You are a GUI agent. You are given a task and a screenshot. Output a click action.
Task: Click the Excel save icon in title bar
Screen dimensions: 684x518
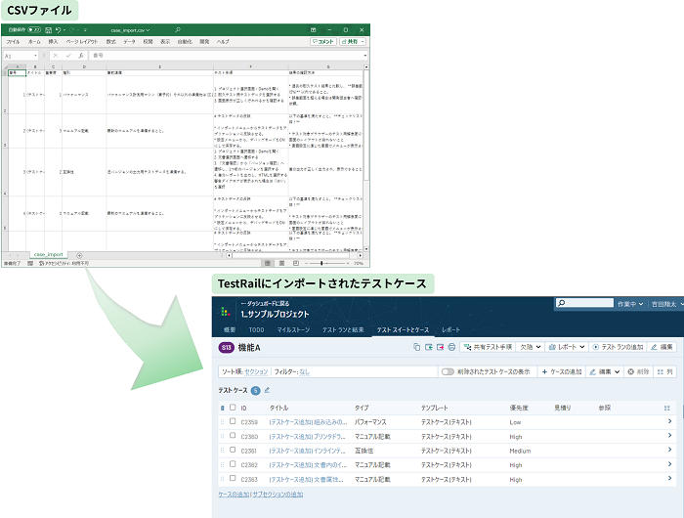[49, 30]
